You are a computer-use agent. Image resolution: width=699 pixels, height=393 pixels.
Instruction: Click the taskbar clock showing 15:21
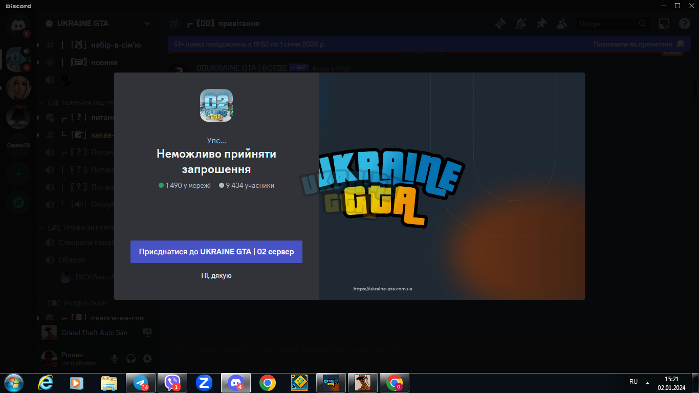671,379
